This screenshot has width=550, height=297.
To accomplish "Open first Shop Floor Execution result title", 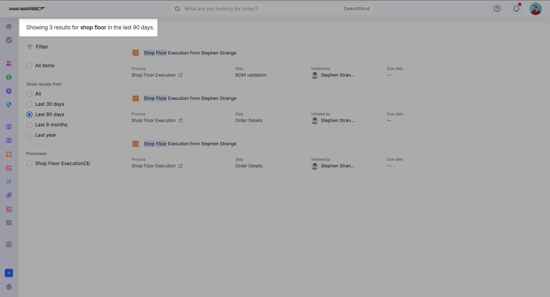I will coord(190,53).
